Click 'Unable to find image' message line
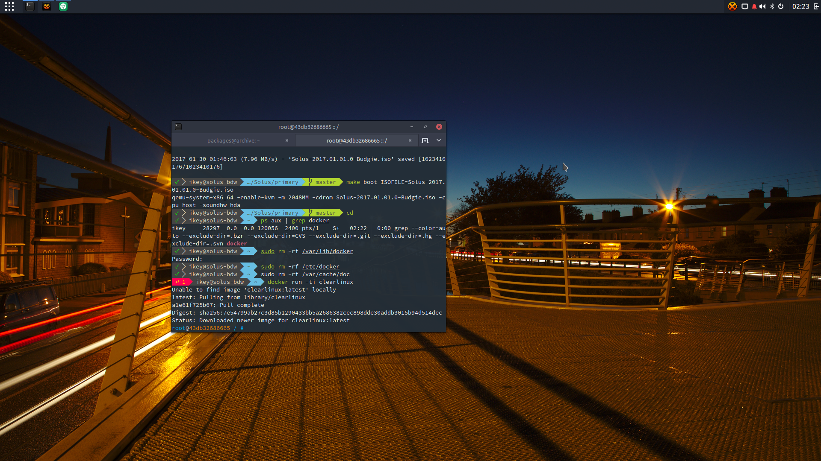 coord(254,290)
